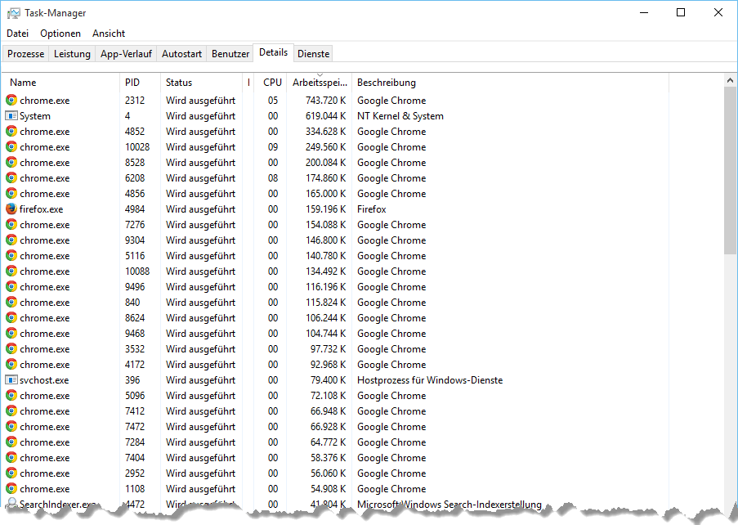The width and height of the screenshot is (738, 525).
Task: Switch to the Dienste tab
Action: [314, 54]
